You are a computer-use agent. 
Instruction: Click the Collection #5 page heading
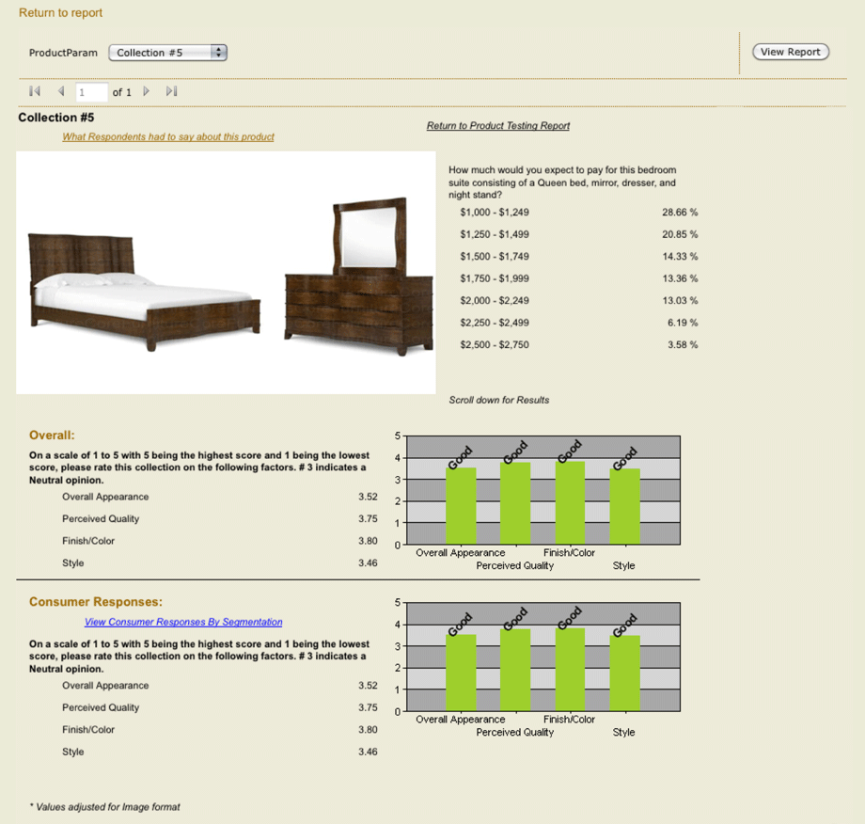click(x=55, y=118)
